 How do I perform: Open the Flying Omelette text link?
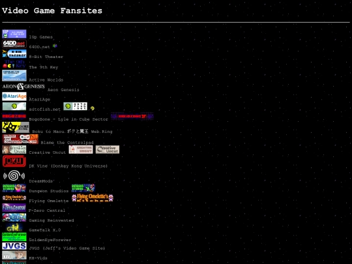48,201
